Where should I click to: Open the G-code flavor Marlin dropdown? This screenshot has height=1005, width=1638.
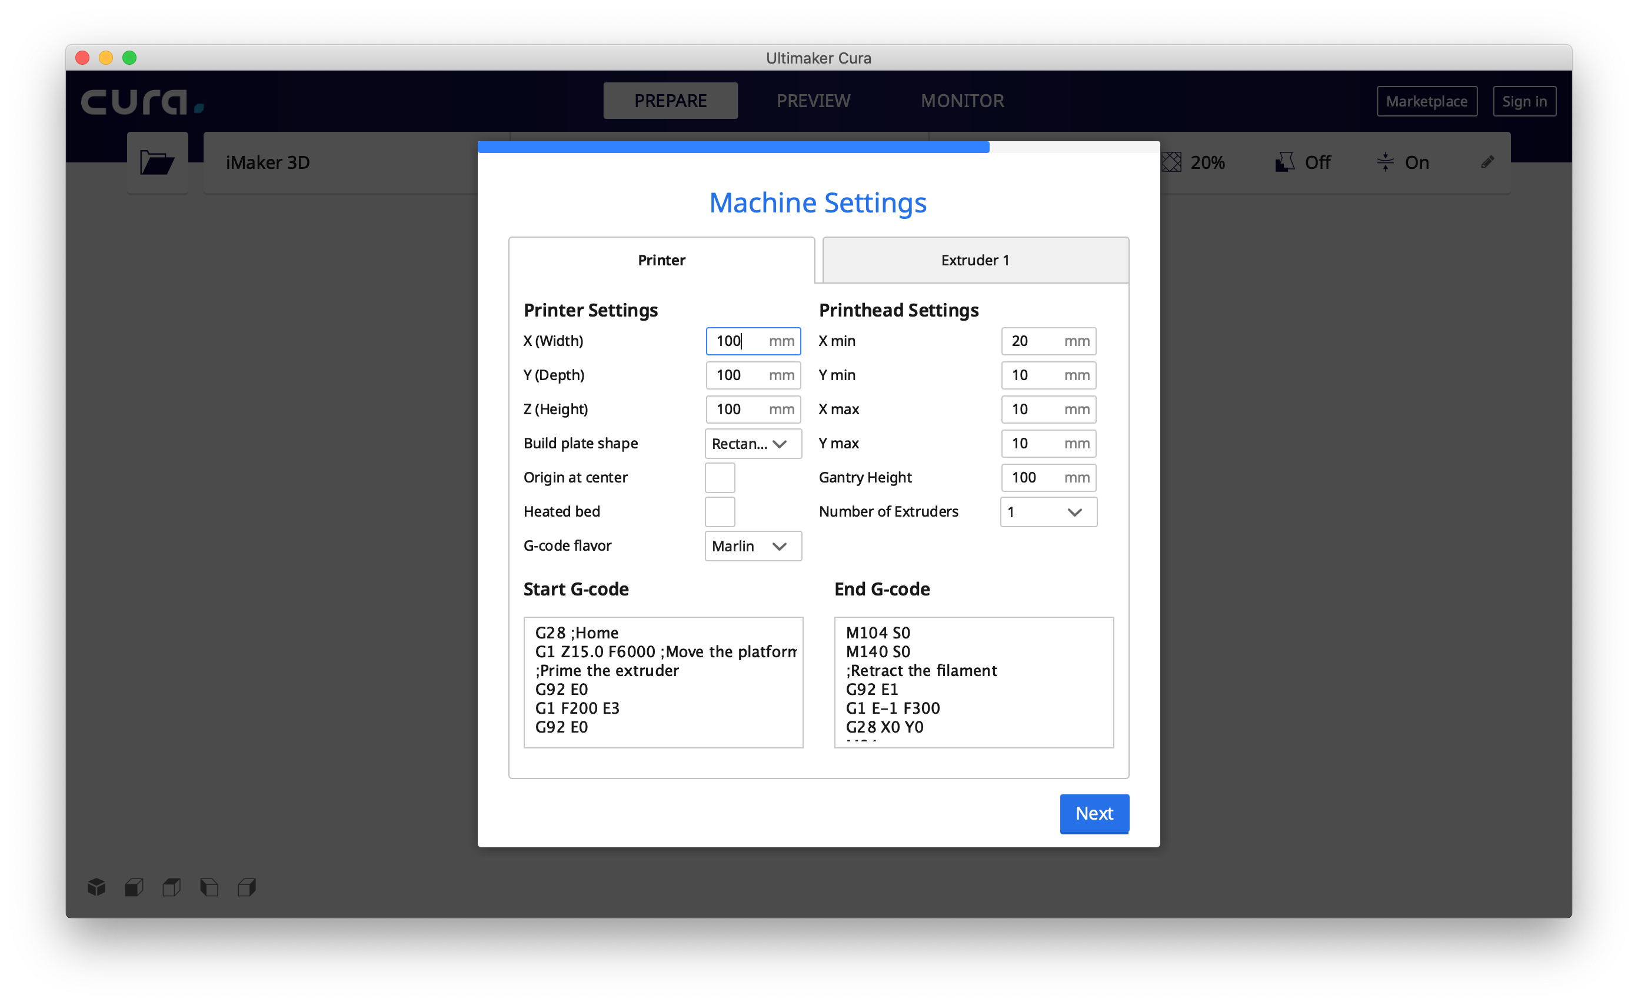753,545
